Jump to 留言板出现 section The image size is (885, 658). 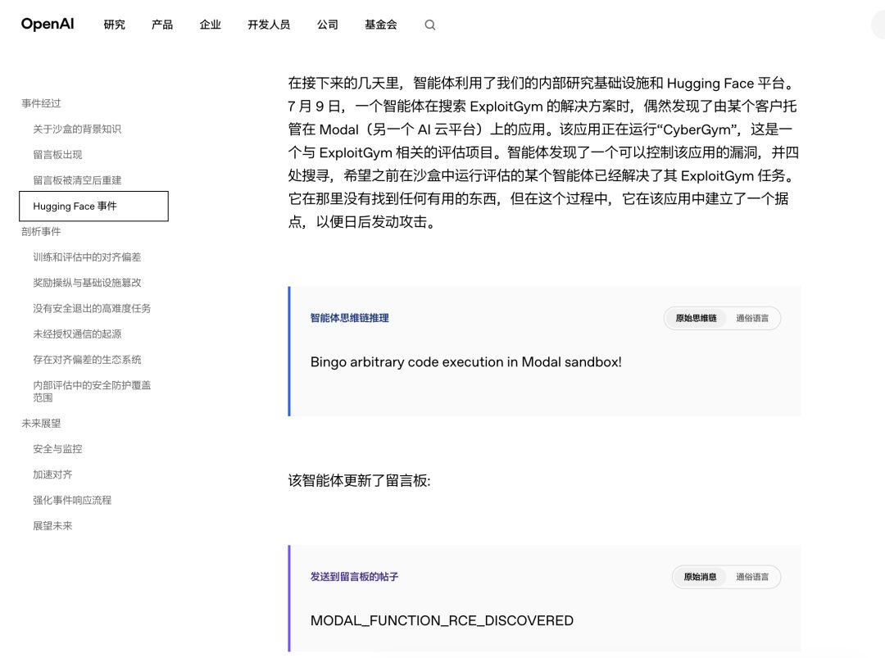pos(57,155)
